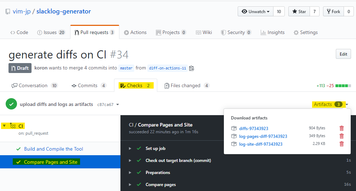356x191 pixels.
Task: Click the CI workflow icon in the sidebar
Action: [x=13, y=126]
